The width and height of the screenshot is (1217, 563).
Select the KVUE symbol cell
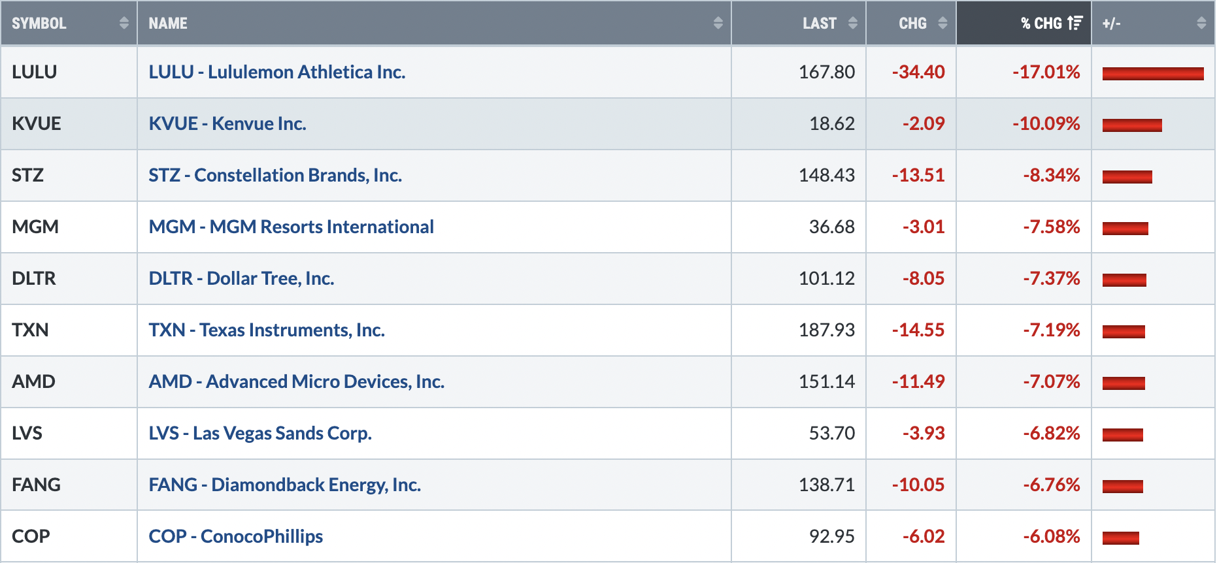(x=69, y=123)
